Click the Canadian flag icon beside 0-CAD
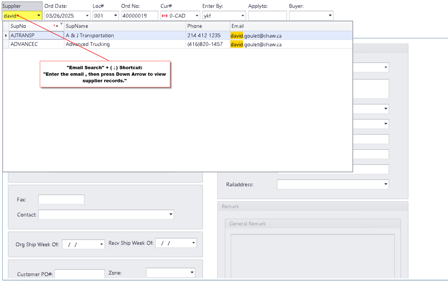Image resolution: width=448 pixels, height=281 pixels. (164, 15)
